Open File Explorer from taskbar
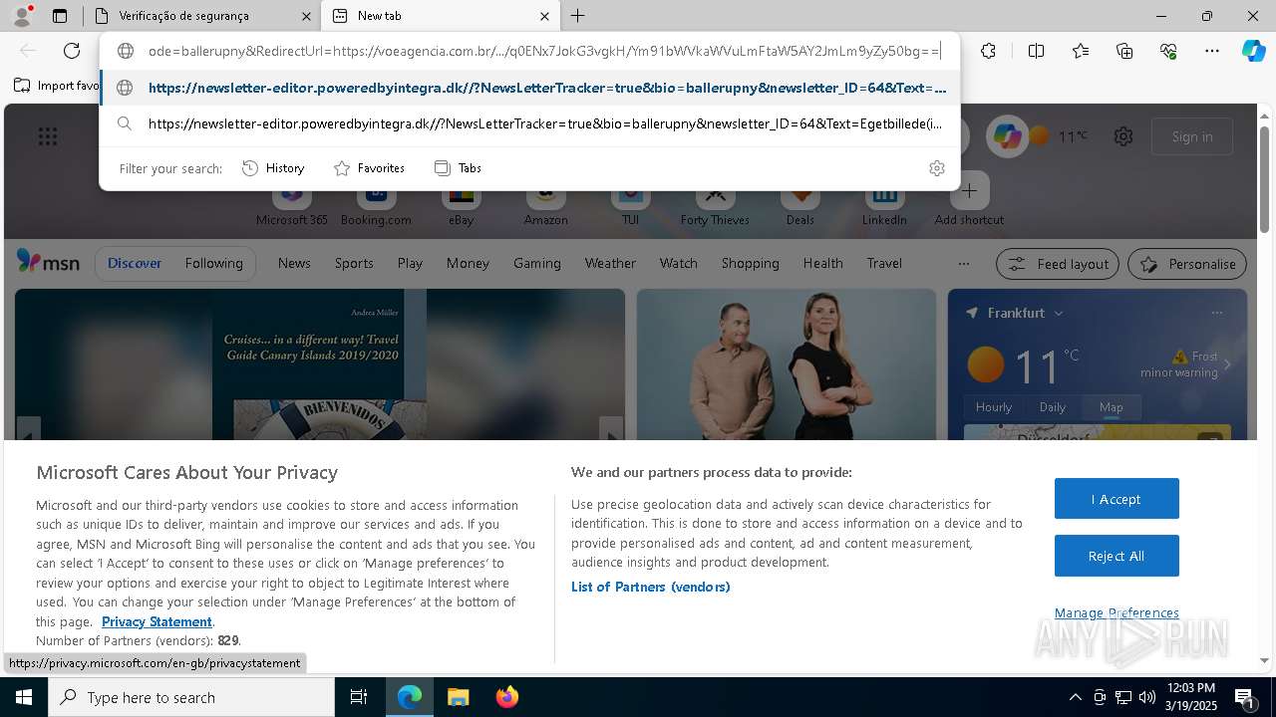This screenshot has height=717, width=1276. pos(458,697)
